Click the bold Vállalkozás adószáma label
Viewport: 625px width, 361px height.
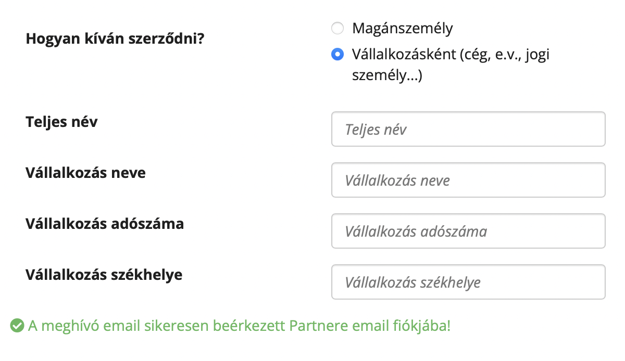tap(105, 224)
